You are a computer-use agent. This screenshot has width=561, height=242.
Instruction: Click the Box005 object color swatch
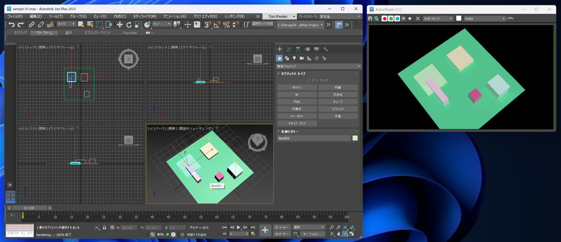355,138
